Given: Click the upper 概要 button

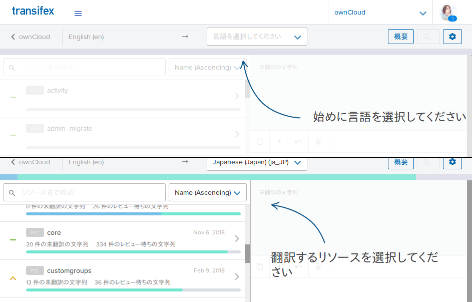Looking at the screenshot, I should (x=400, y=37).
